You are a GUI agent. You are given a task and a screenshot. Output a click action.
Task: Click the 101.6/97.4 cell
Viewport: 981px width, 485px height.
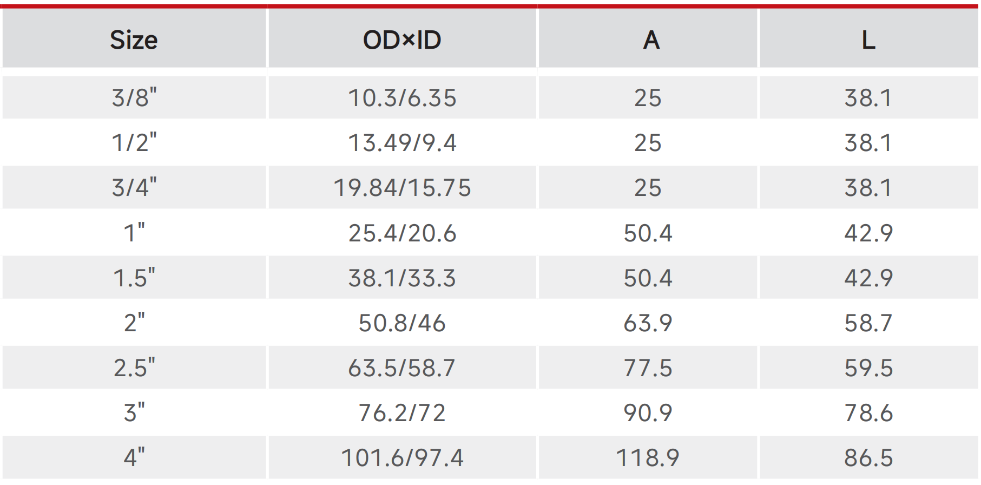pos(402,458)
